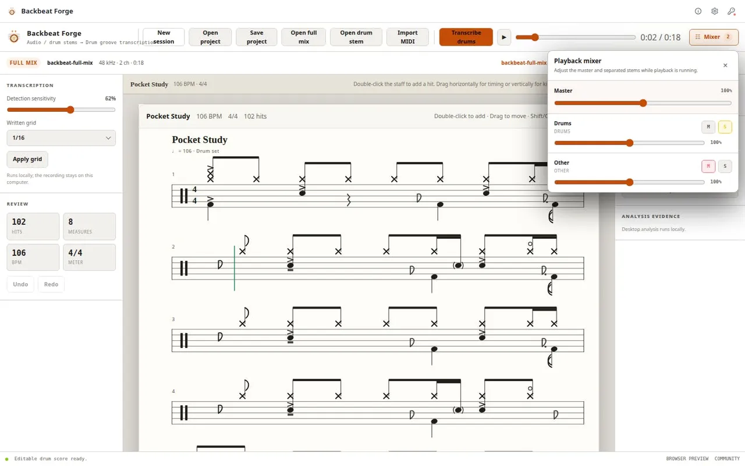745x466 pixels.
Task: Click Apply grid button
Action: (x=27, y=159)
